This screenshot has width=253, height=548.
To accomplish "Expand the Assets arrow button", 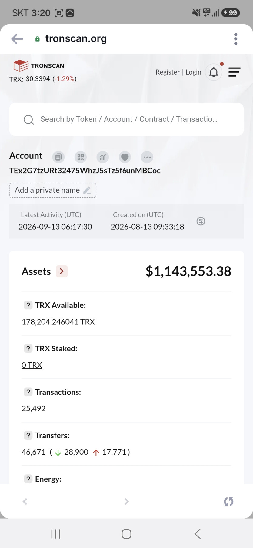I will click(x=62, y=271).
